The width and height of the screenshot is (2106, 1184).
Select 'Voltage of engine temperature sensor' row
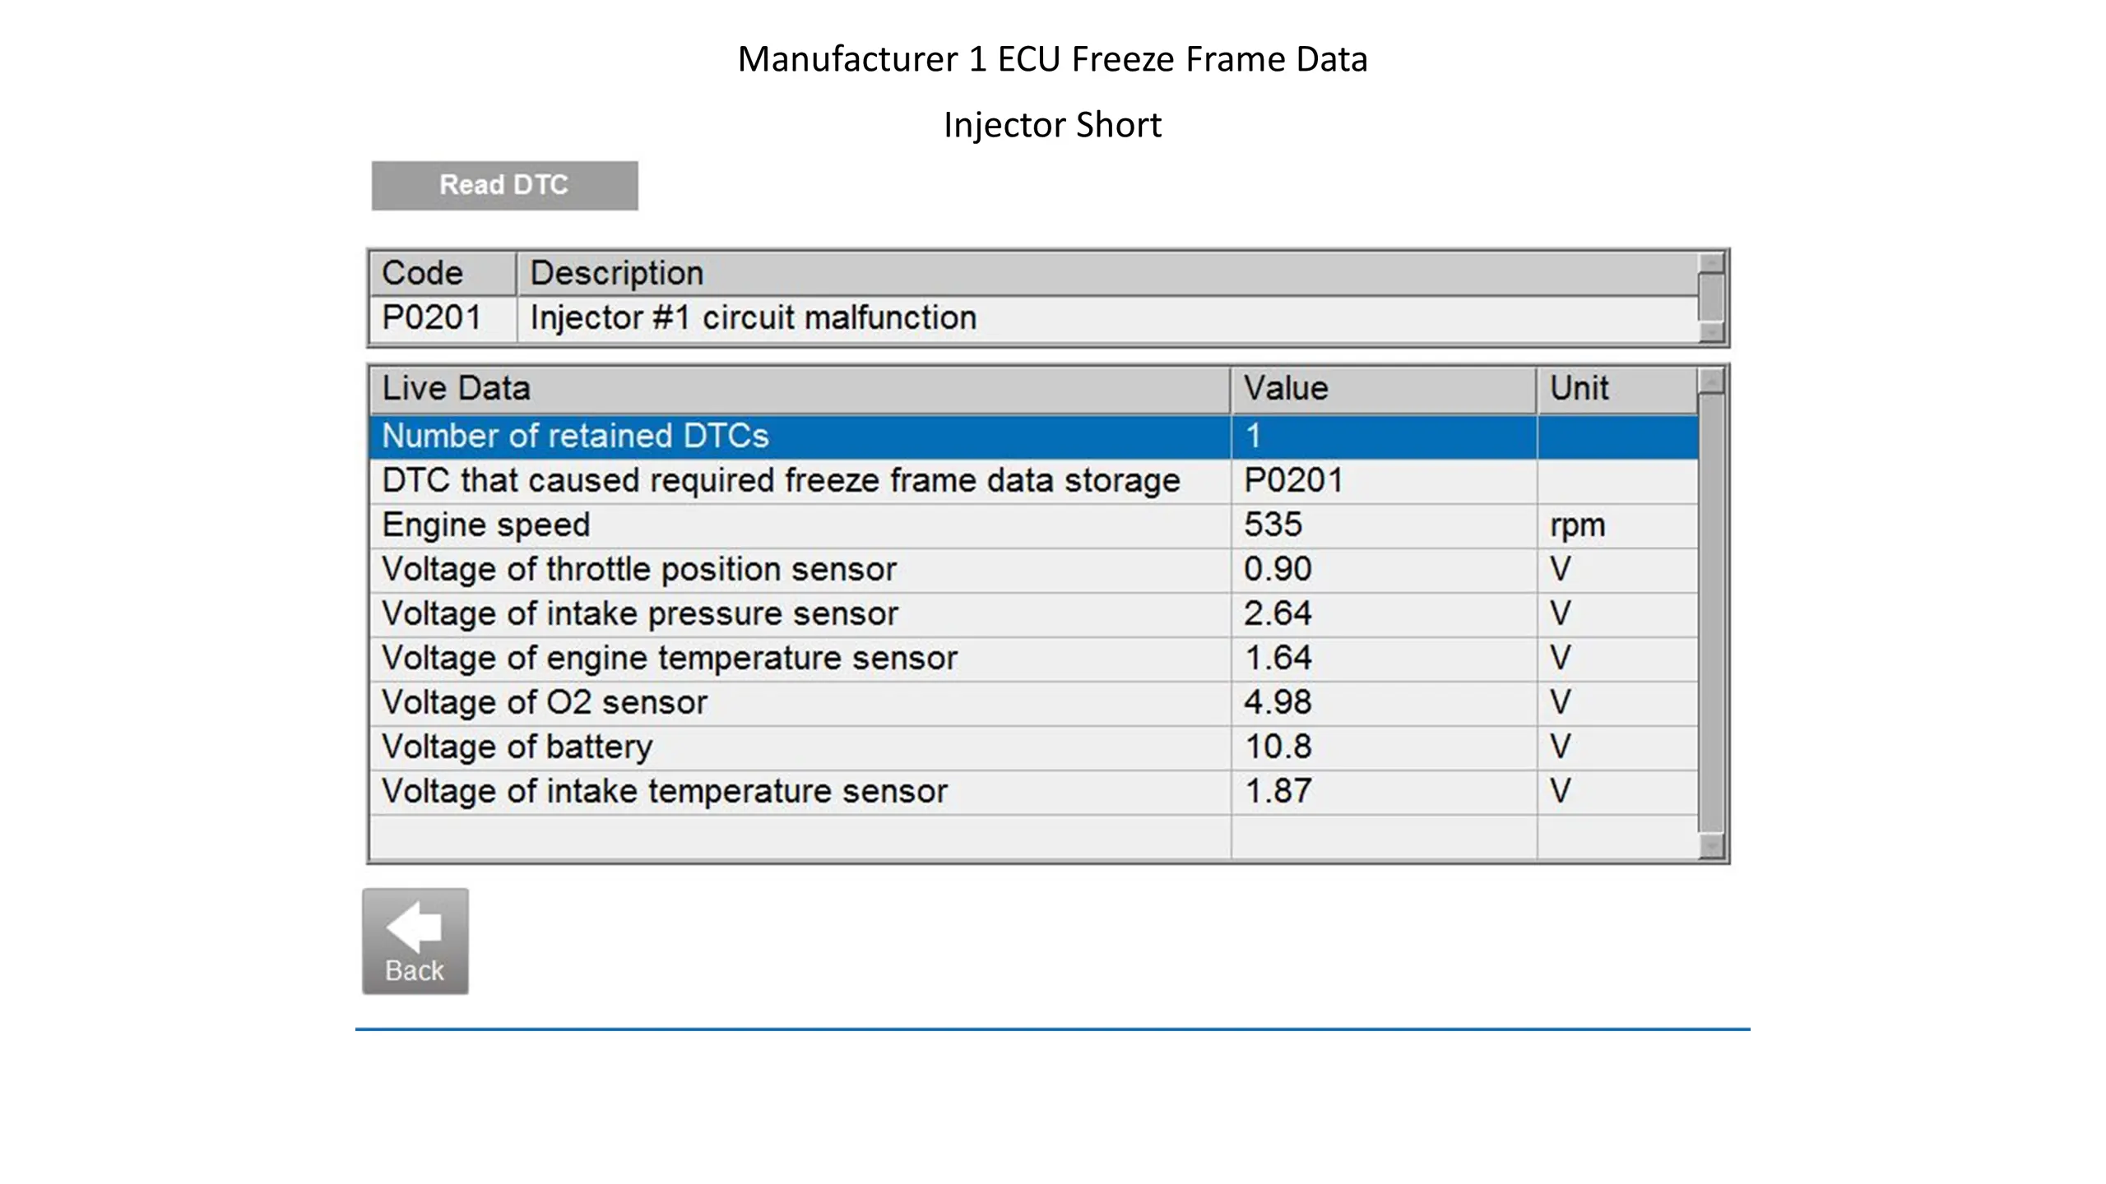1034,659
